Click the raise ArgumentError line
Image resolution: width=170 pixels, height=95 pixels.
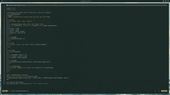(x=33, y=26)
